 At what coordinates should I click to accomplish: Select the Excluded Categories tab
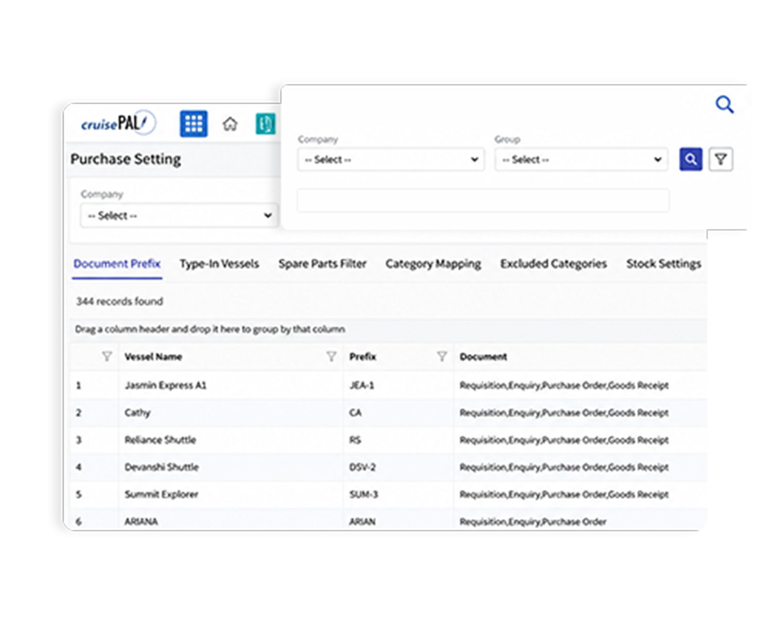[x=553, y=264]
